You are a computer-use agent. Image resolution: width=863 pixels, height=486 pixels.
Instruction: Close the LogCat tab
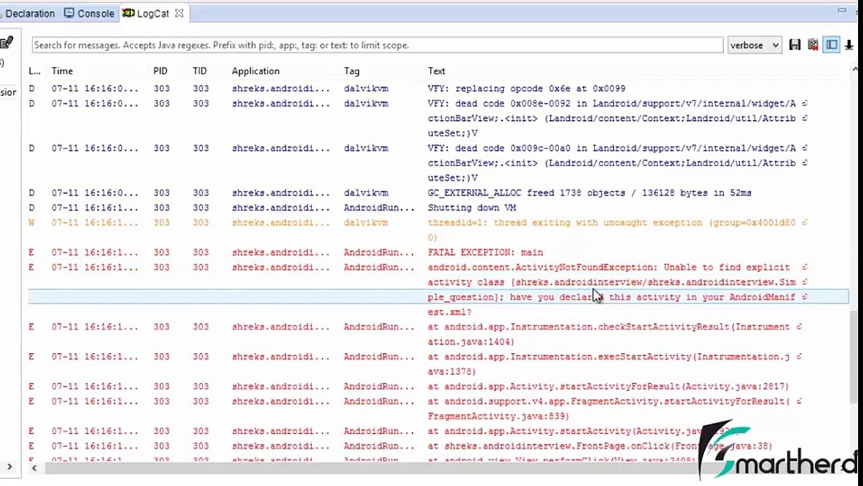pyautogui.click(x=179, y=13)
